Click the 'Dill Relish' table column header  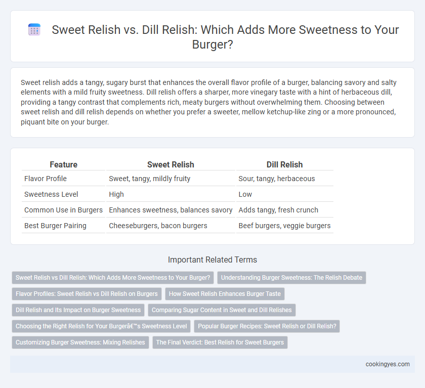tap(284, 164)
